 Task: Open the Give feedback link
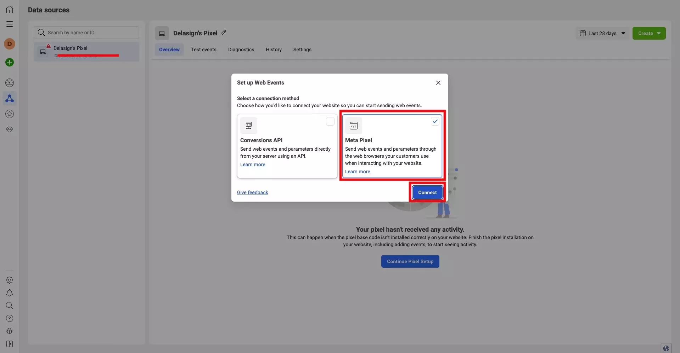coord(253,192)
